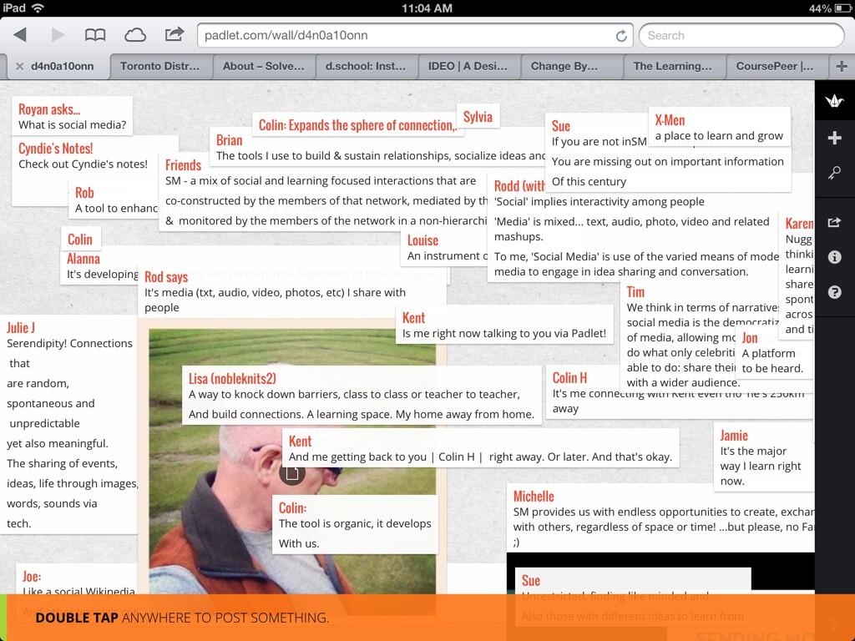Select the Karen post title
The image size is (855, 641).
pos(799,224)
